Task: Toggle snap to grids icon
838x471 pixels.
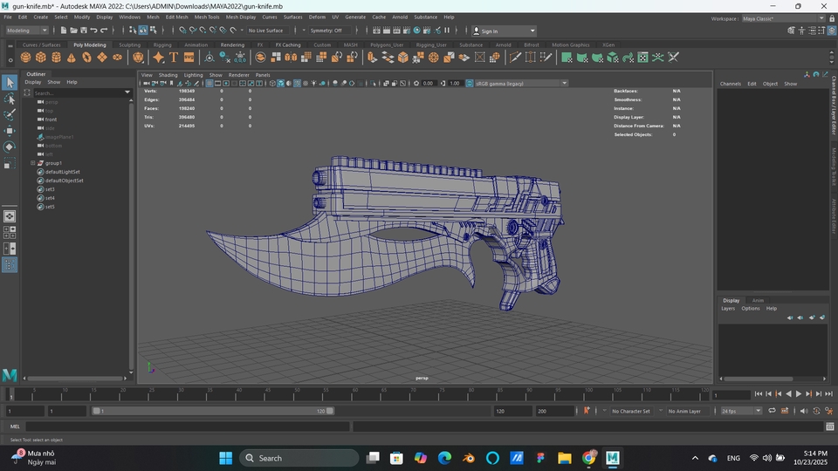Action: point(182,31)
